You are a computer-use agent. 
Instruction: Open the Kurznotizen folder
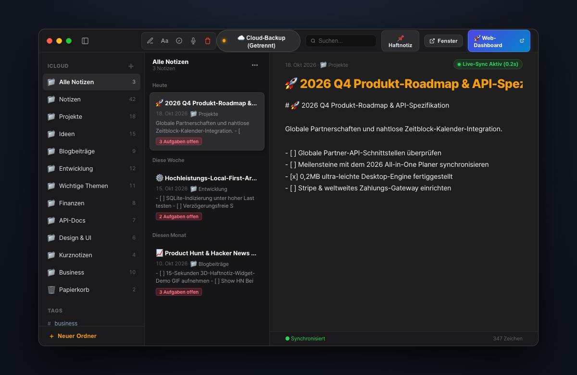tap(91, 255)
